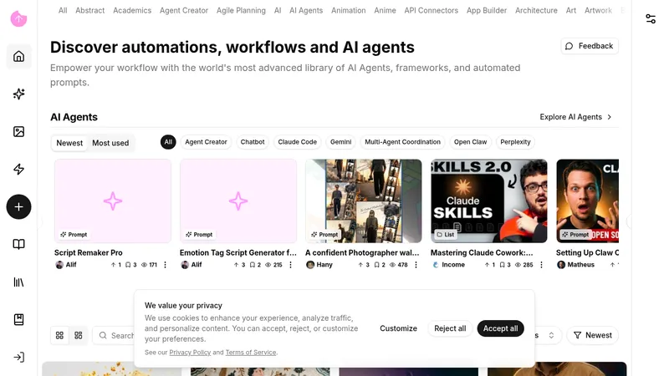Open Claude Skills 2.0 thumbnail
The image size is (669, 376).
(x=489, y=201)
